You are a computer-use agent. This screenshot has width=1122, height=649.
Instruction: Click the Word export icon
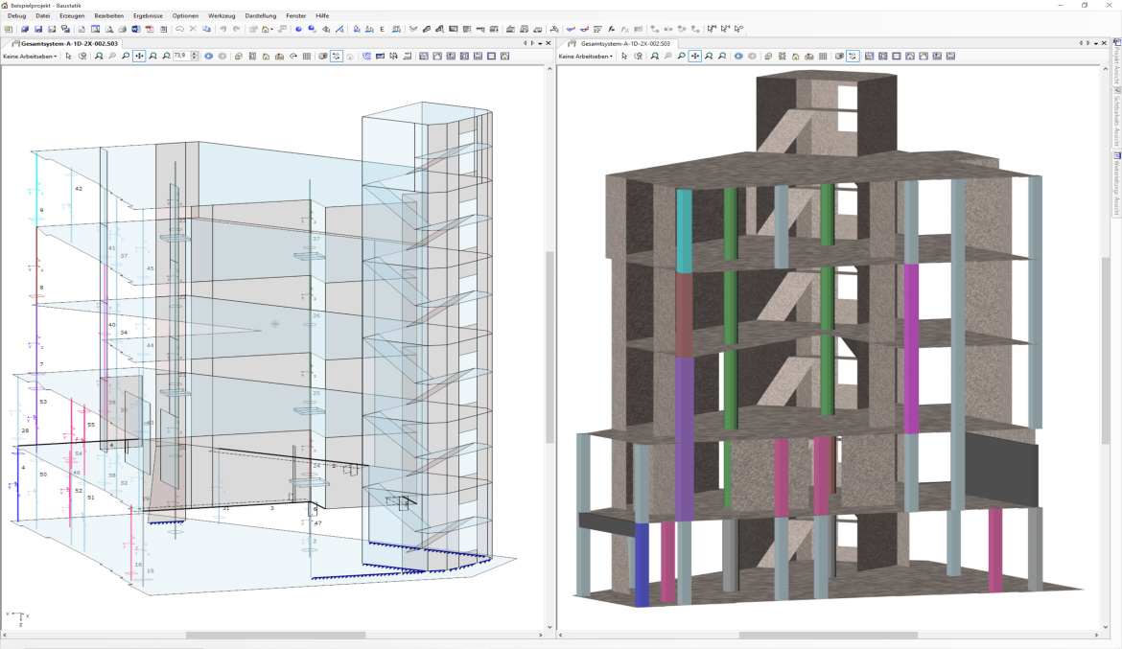click(x=134, y=30)
